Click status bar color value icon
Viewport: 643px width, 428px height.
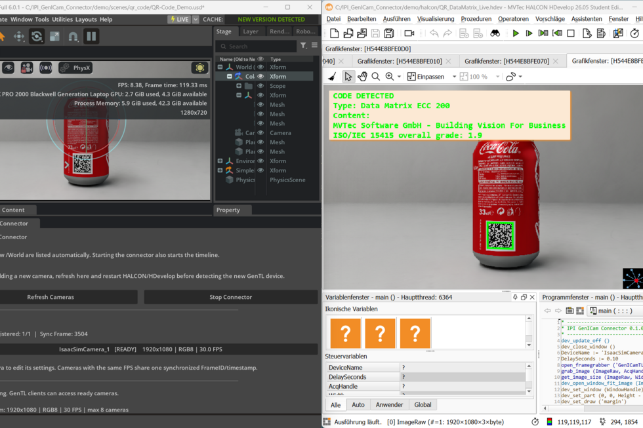click(x=550, y=421)
